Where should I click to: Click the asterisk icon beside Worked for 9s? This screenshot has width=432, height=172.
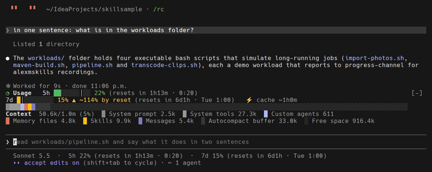(8, 86)
